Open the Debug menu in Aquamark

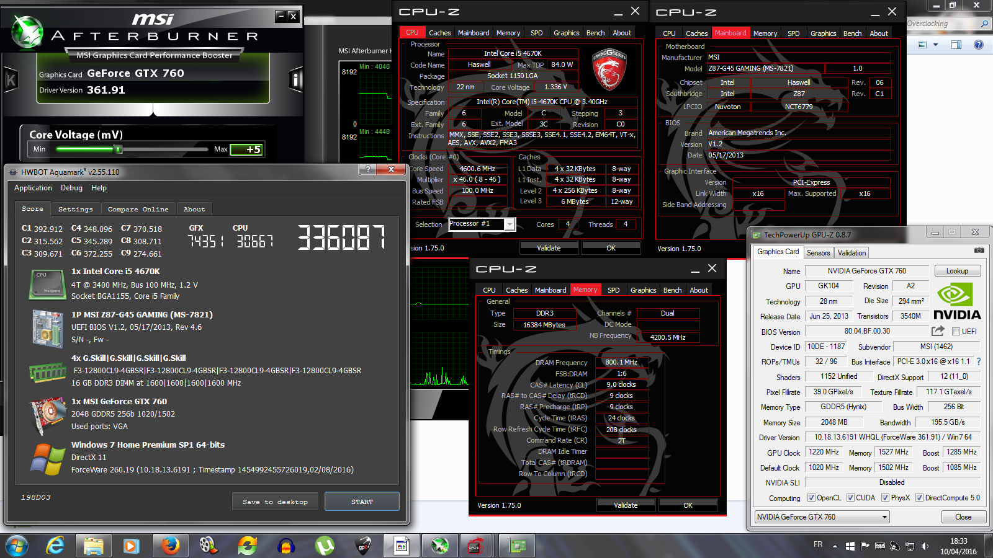tap(71, 188)
